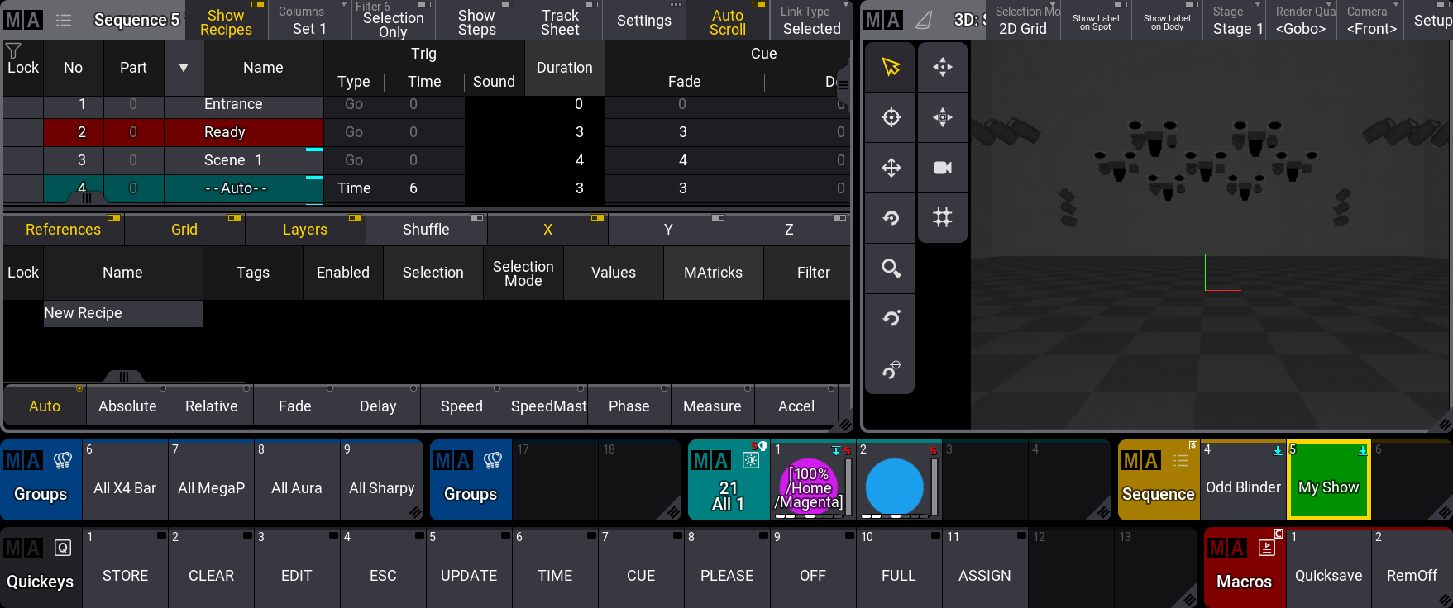Click the magnifier zoom tool

pyautogui.click(x=891, y=268)
